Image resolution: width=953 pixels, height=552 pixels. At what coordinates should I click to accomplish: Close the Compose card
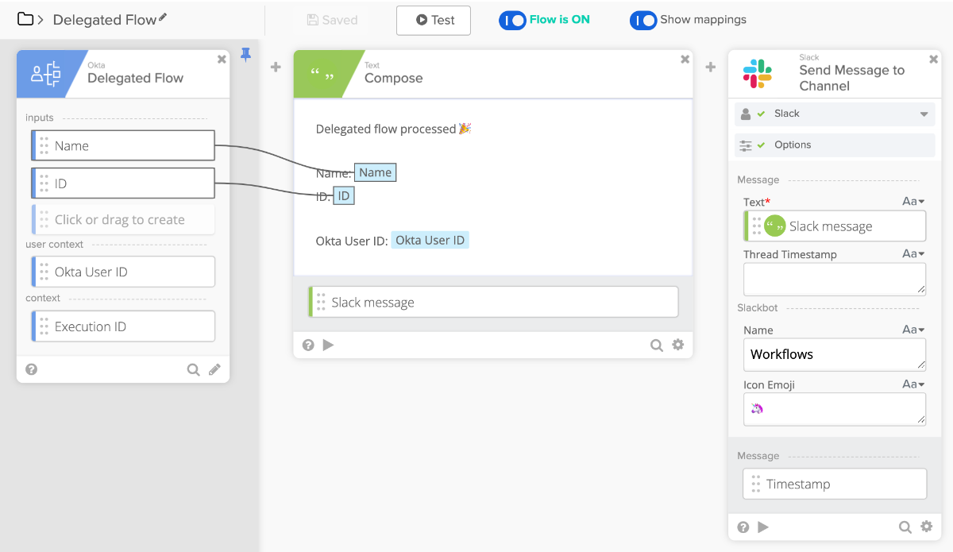[685, 59]
